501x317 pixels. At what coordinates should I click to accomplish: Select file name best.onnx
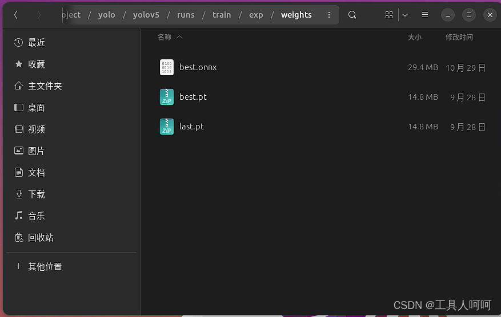pyautogui.click(x=198, y=67)
